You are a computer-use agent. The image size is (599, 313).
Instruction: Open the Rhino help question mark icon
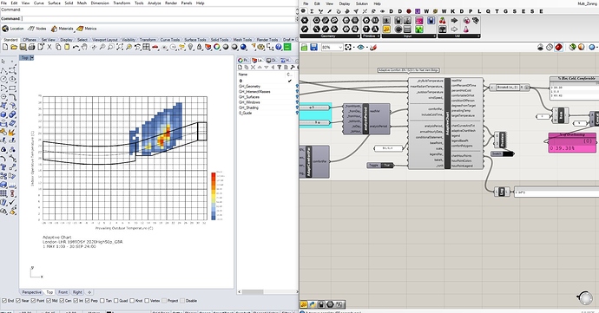[279, 47]
